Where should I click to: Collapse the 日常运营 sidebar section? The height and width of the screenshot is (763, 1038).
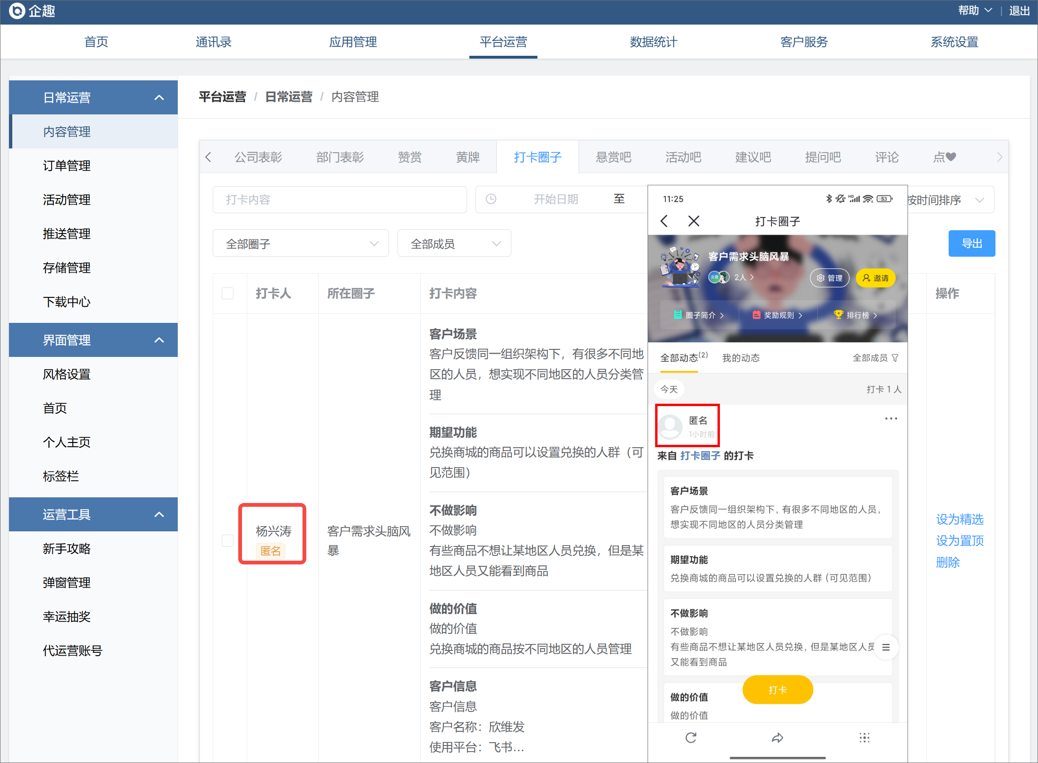[159, 97]
